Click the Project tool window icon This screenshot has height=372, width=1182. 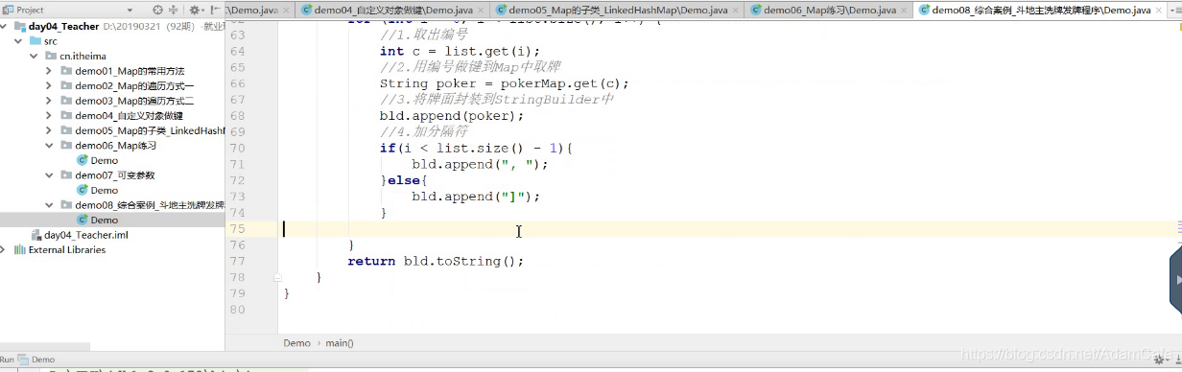click(x=7, y=10)
